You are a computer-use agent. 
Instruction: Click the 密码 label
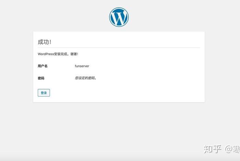pos(41,78)
